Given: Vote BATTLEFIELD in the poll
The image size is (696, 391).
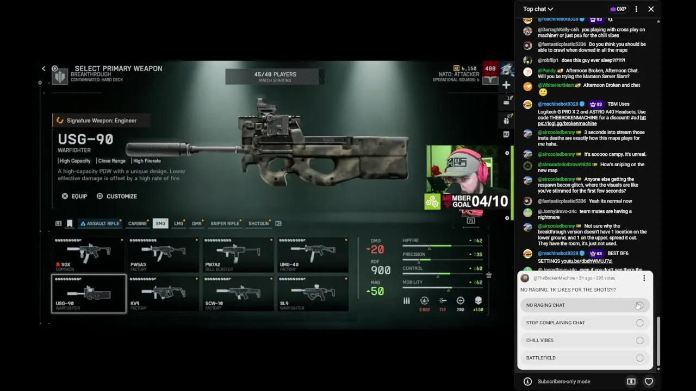Looking at the screenshot, I should click(x=585, y=358).
